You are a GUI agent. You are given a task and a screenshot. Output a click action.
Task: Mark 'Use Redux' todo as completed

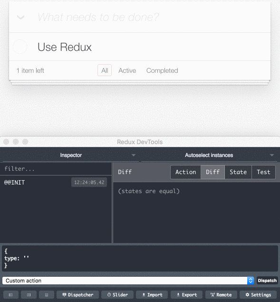pyautogui.click(x=20, y=47)
